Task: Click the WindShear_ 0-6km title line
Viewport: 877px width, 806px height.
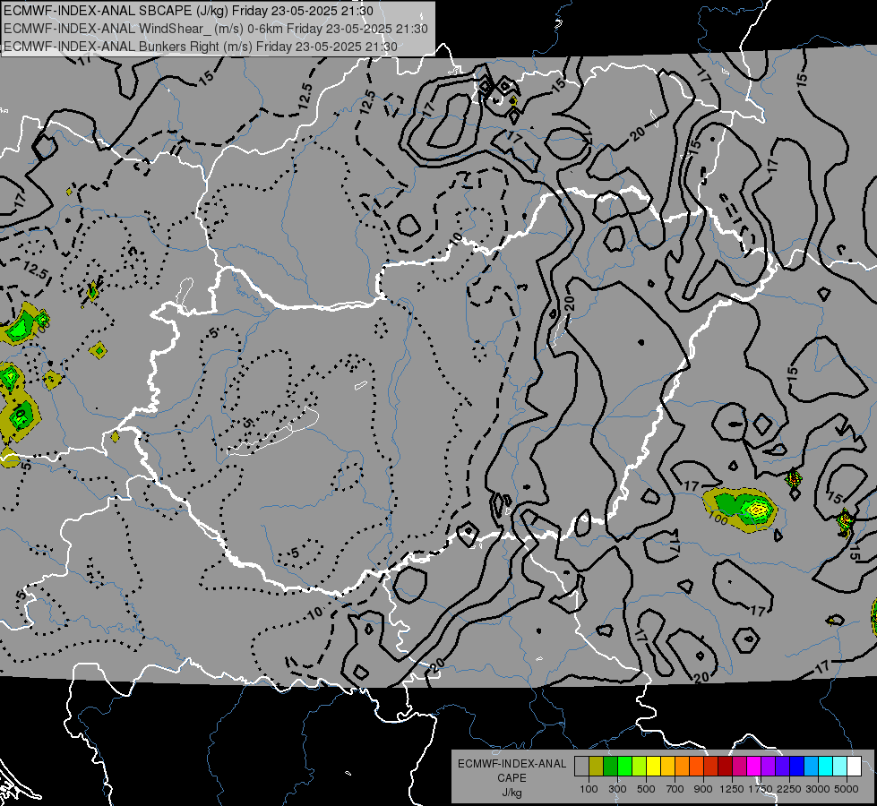Action: [215, 29]
